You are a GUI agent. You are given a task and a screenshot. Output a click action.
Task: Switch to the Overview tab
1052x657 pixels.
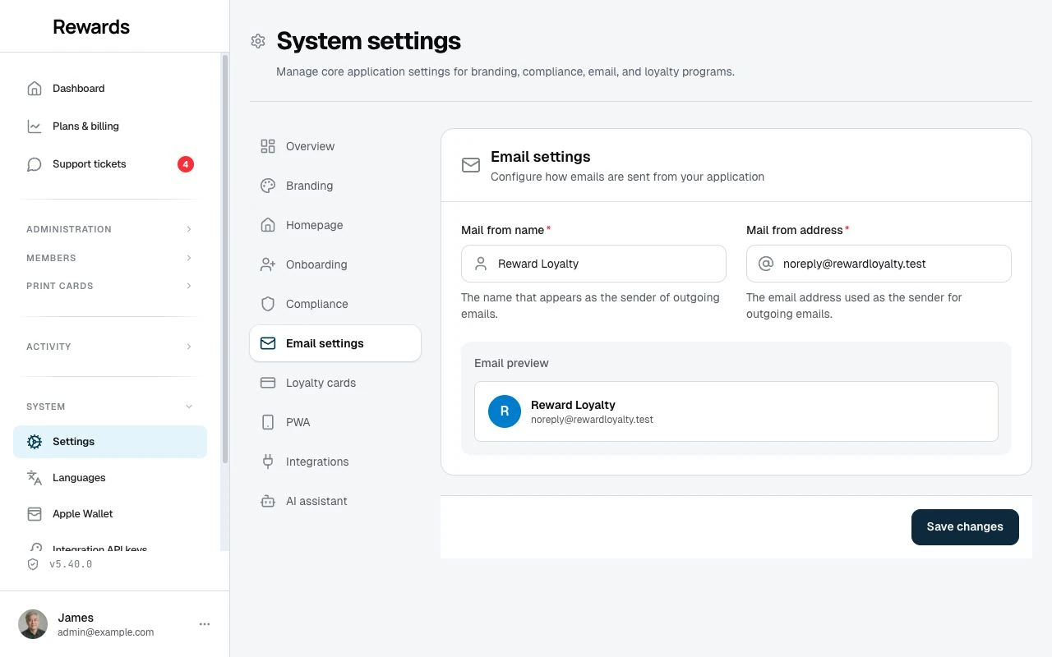(x=335, y=146)
